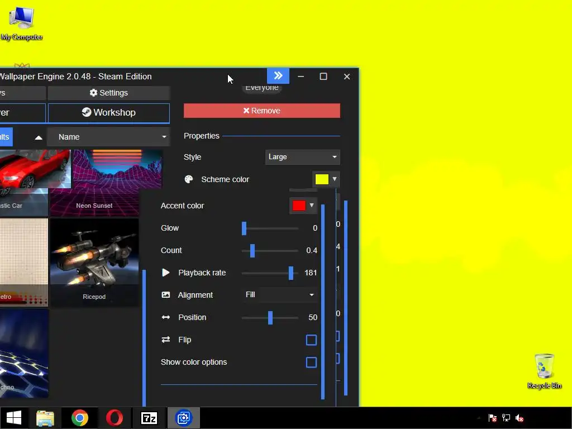This screenshot has height=429, width=572.
Task: Click the Playback rate value 181
Action: pyautogui.click(x=311, y=273)
